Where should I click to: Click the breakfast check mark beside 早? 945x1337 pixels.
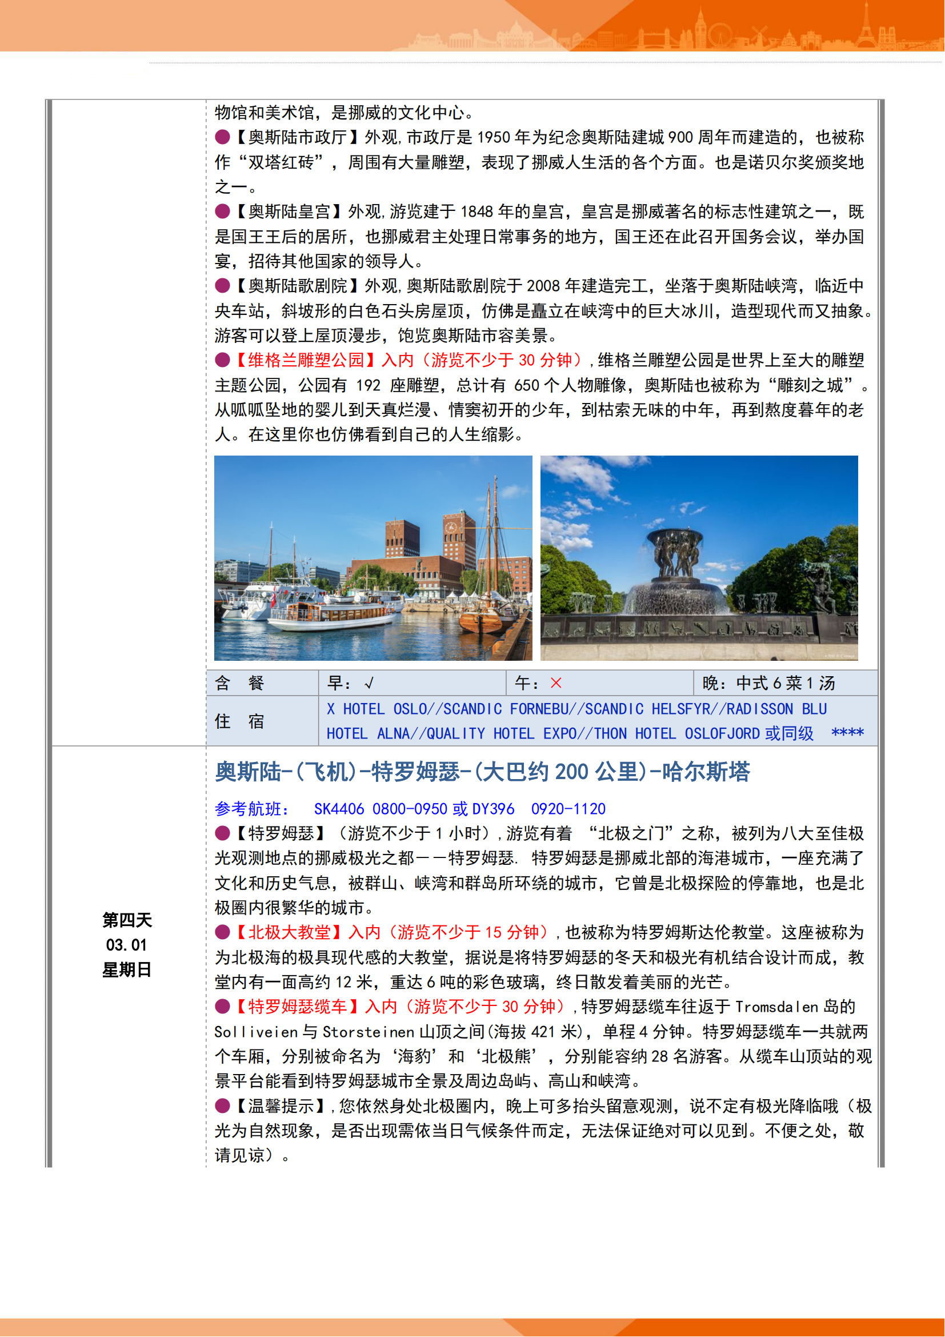(x=369, y=683)
